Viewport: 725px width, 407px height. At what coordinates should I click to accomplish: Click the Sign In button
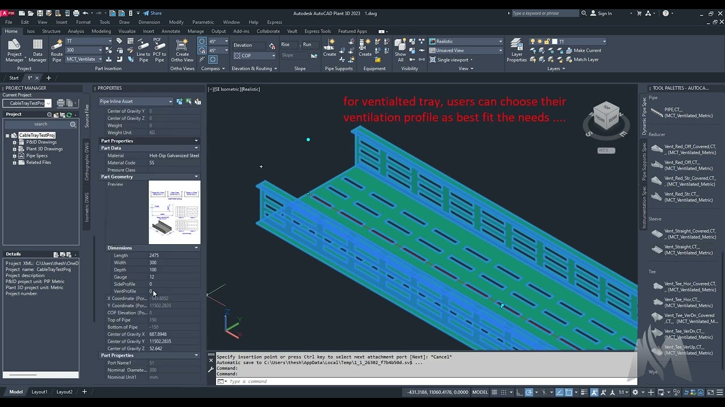click(601, 13)
